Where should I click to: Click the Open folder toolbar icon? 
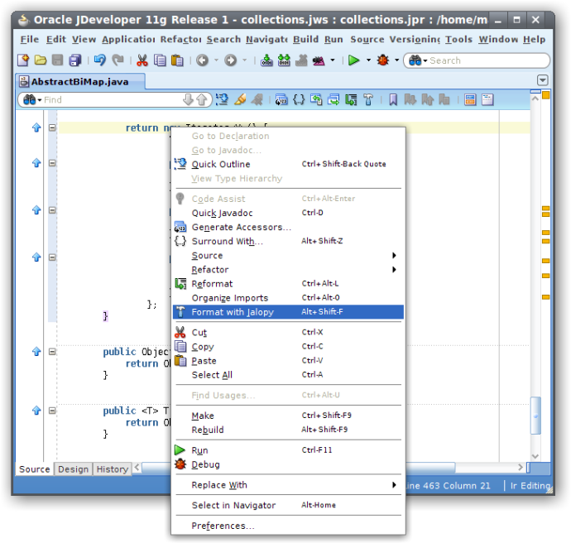pyautogui.click(x=41, y=60)
